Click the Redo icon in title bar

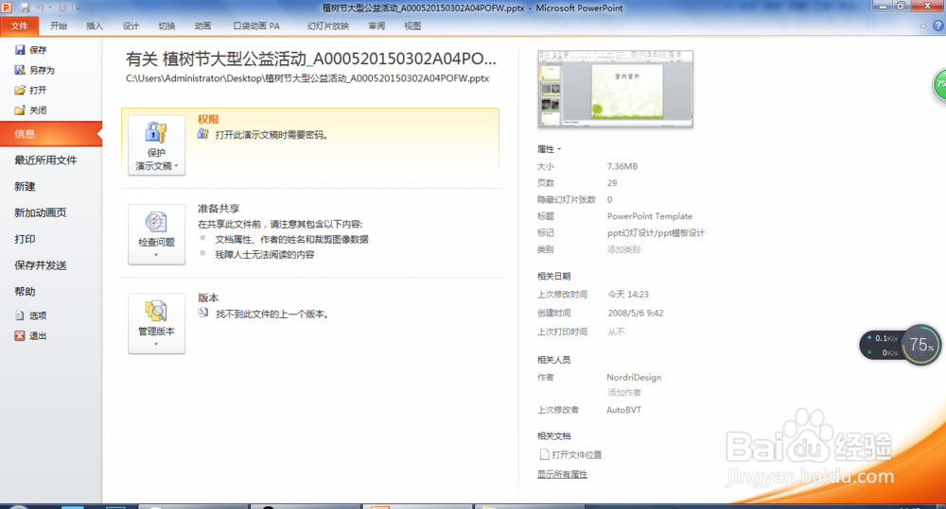(62, 8)
